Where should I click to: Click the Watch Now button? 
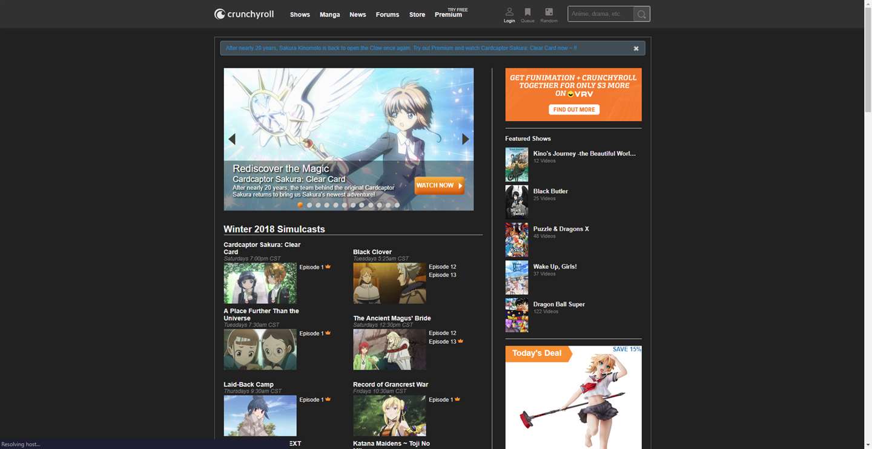point(440,185)
